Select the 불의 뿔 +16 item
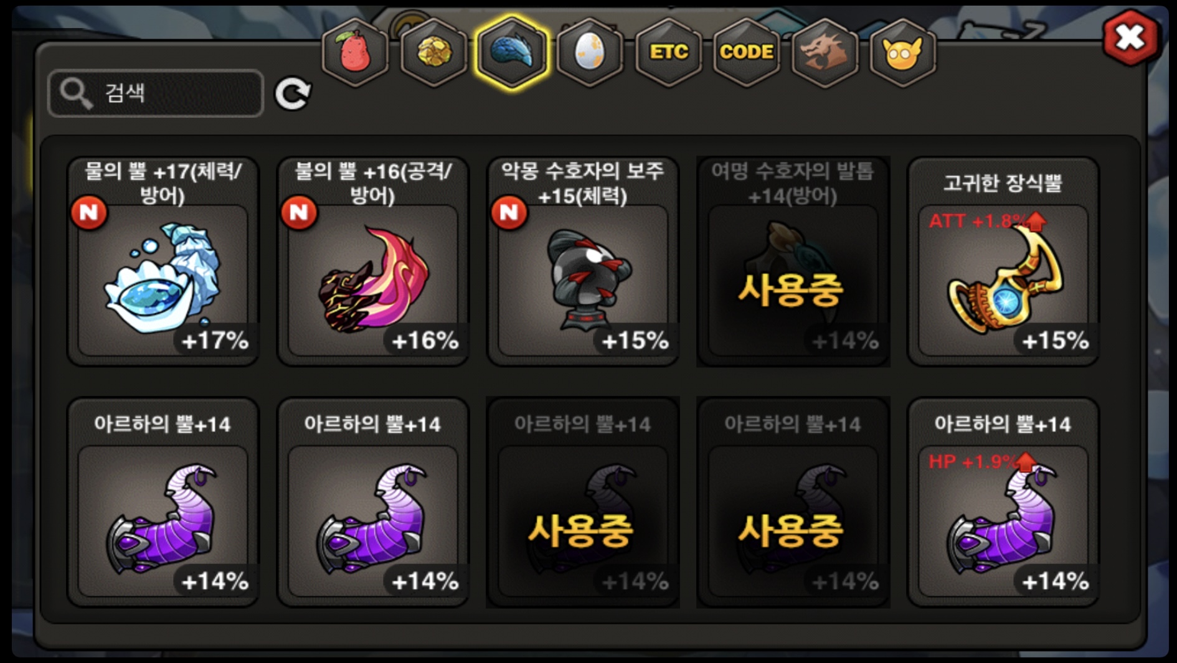Screen dimensions: 1177x663 point(373,261)
